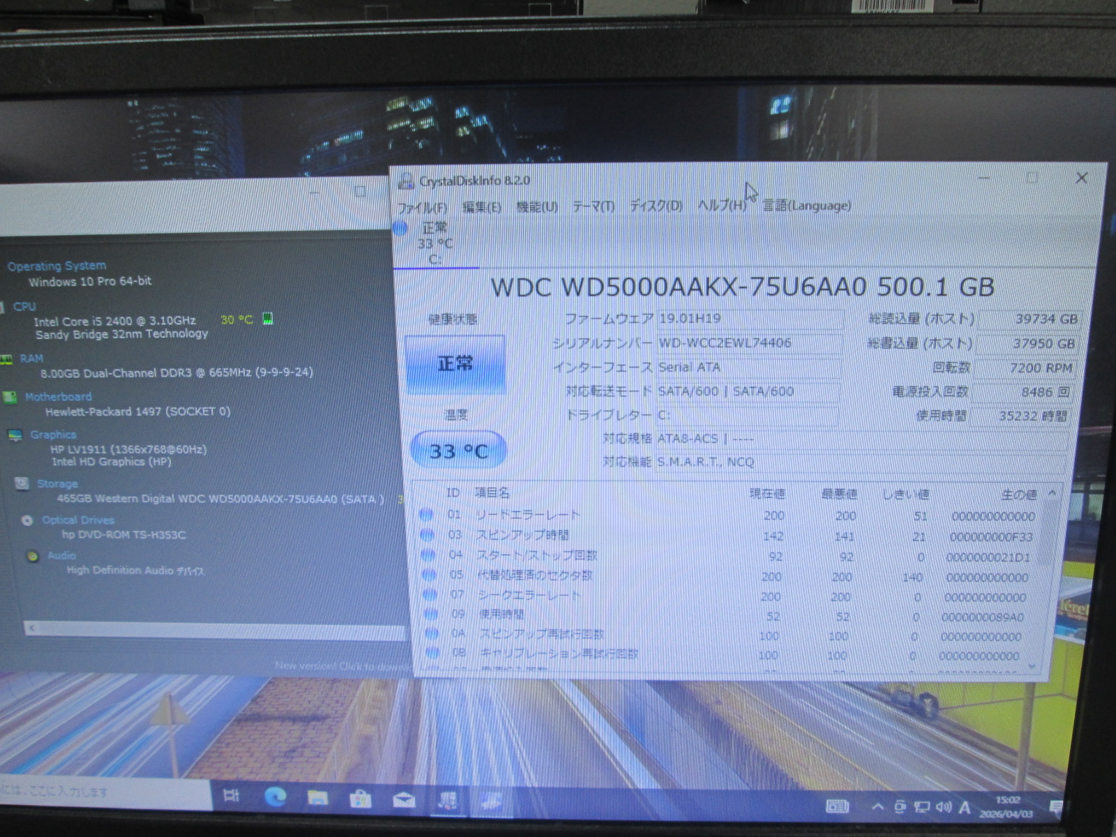Open File Explorer from the taskbar
The width and height of the screenshot is (1116, 837).
click(x=317, y=798)
